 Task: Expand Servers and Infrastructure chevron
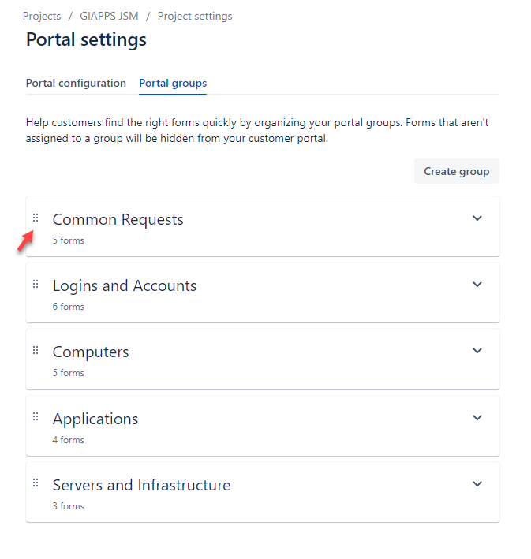477,484
